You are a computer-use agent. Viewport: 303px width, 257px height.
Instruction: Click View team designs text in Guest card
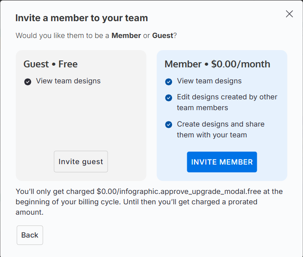pos(68,81)
